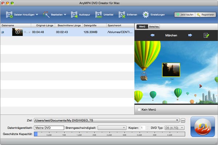Click the Geschätzte Kapazität capacity bar
Viewport: 218px width, 145px height.
point(110,134)
